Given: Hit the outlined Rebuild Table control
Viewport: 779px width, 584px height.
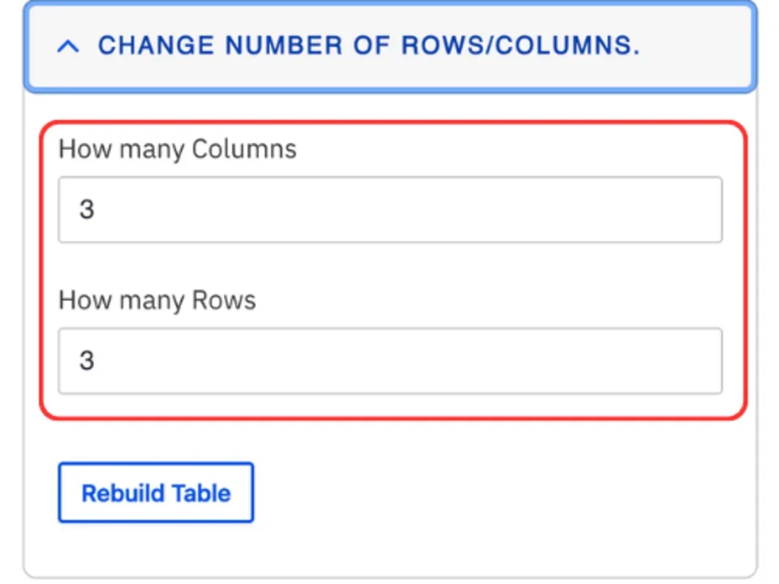Looking at the screenshot, I should click(x=156, y=492).
